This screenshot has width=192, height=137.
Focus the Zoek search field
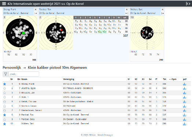[x=24, y=74]
